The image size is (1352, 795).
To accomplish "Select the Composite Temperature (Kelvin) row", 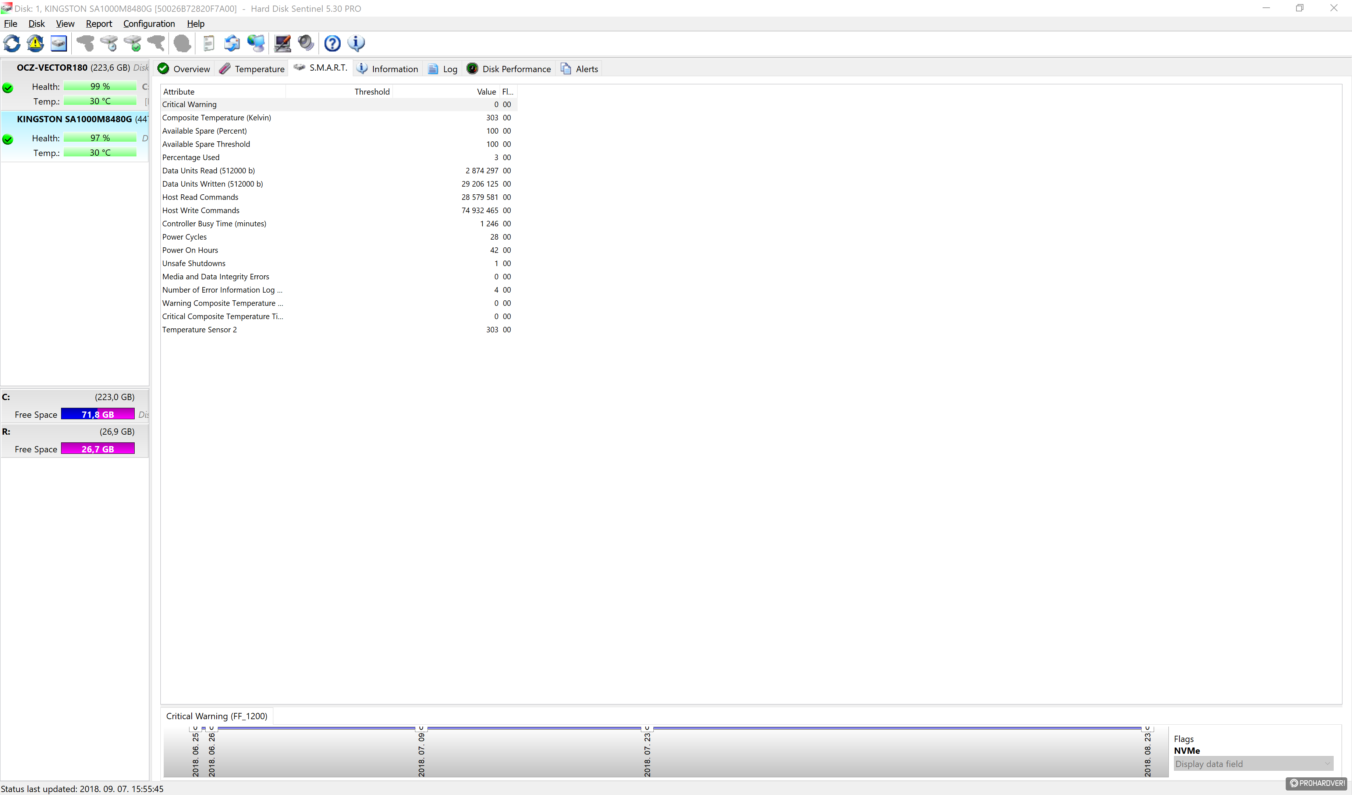I will pyautogui.click(x=339, y=117).
